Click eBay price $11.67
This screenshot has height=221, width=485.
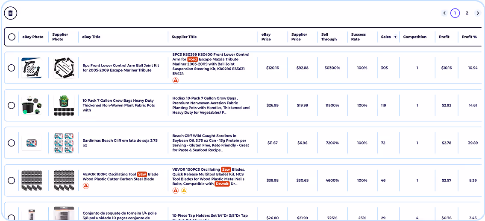point(273,143)
